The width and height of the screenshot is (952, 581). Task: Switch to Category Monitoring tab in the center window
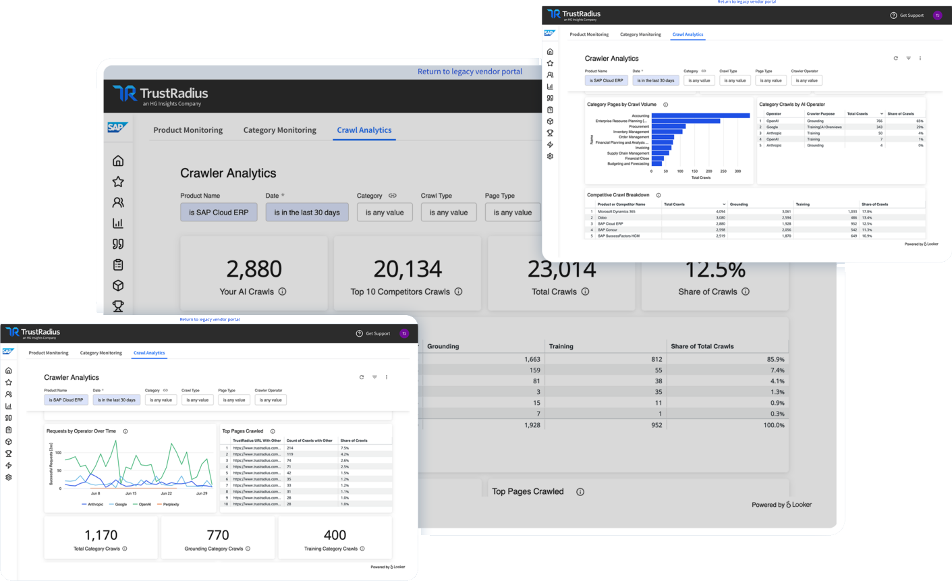pos(279,130)
